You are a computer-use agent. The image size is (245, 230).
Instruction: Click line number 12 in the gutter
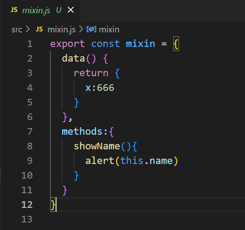coord(27,205)
